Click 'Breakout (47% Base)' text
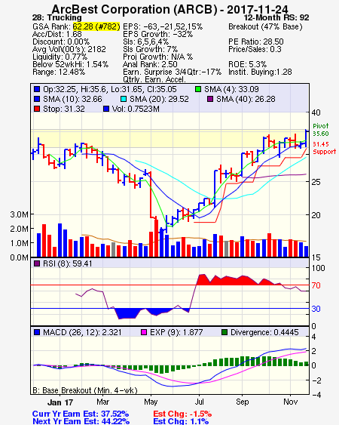Screen dimensions: 339x425 coord(265,26)
